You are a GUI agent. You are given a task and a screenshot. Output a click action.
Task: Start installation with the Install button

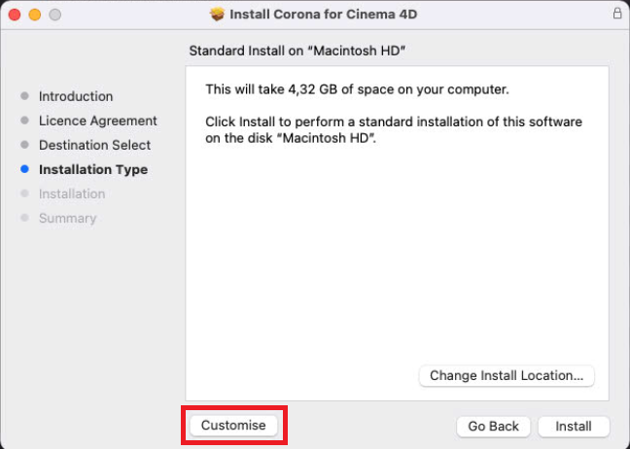click(574, 426)
